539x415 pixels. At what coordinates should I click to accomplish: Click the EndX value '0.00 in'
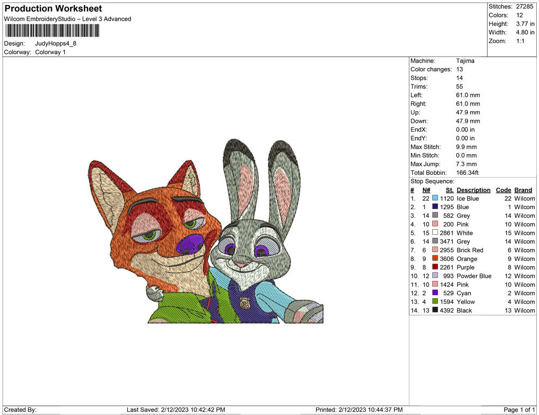pyautogui.click(x=465, y=130)
